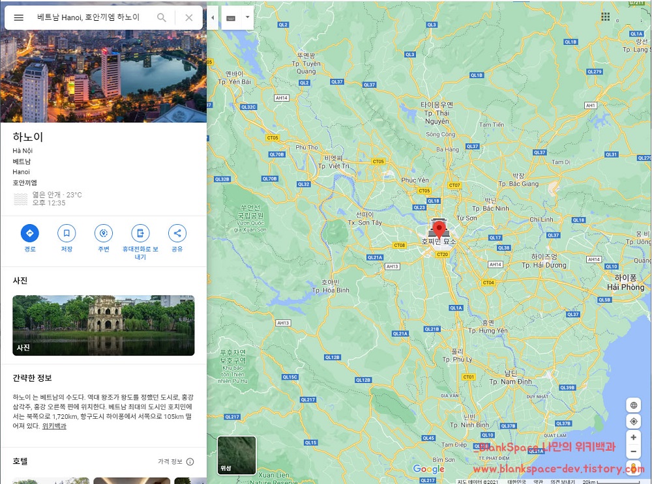The width and height of the screenshot is (652, 484).
Task: Click the 20km map scale indicator
Action: tap(612, 481)
